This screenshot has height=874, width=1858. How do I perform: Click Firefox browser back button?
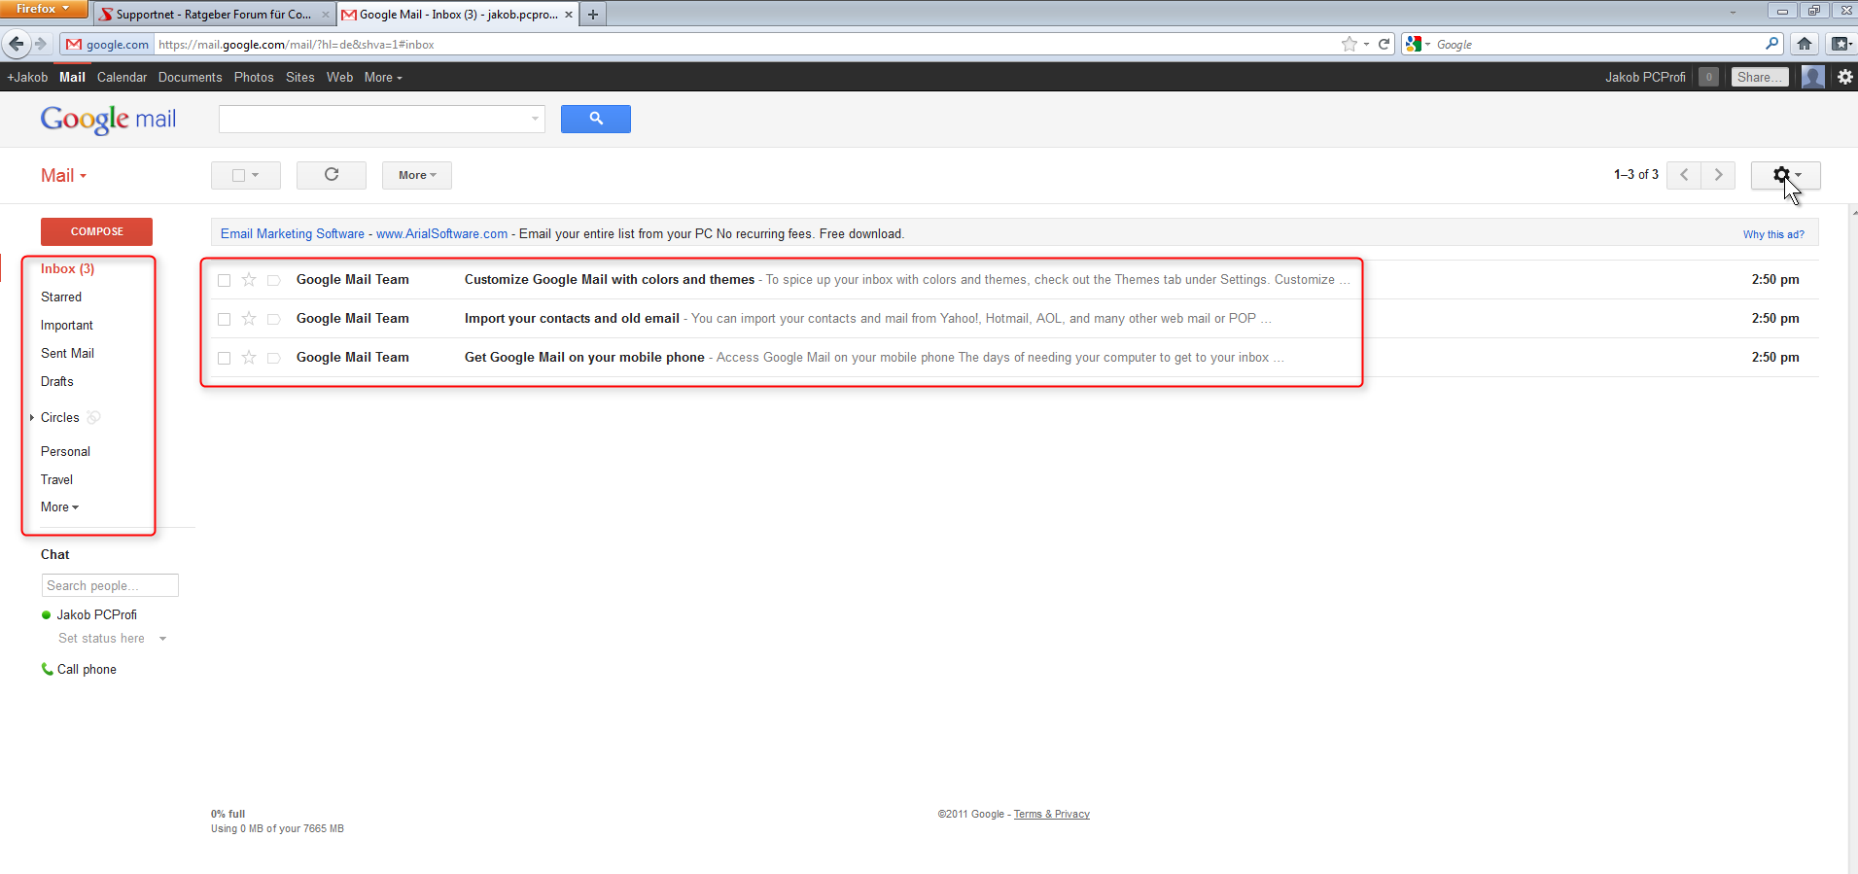(16, 44)
